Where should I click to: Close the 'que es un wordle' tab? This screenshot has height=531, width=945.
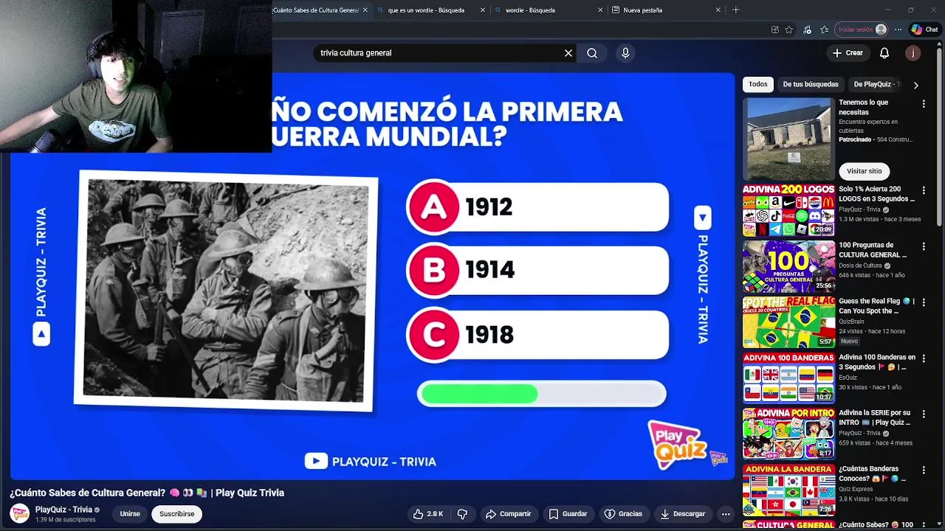[x=483, y=10]
